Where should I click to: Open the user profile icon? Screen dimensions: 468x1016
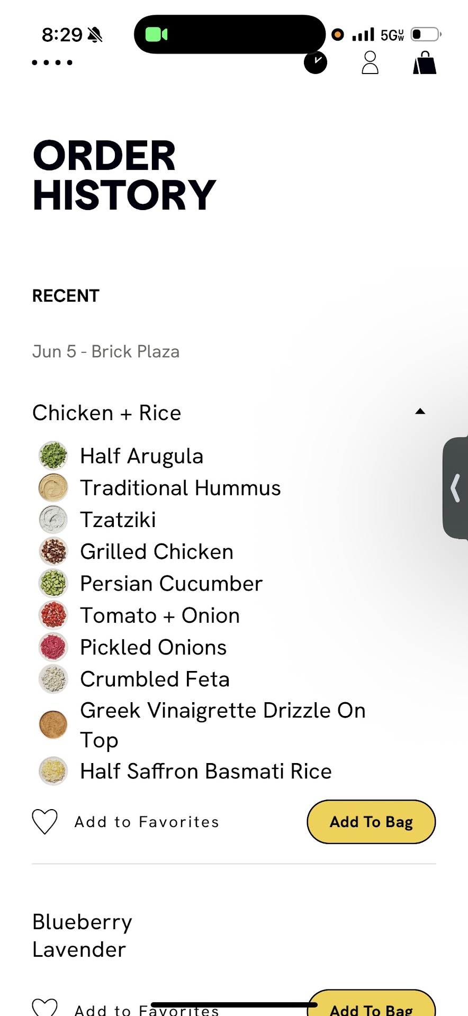[x=370, y=62]
